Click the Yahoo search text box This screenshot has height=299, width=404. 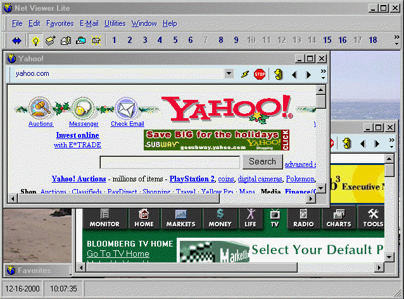click(170, 162)
